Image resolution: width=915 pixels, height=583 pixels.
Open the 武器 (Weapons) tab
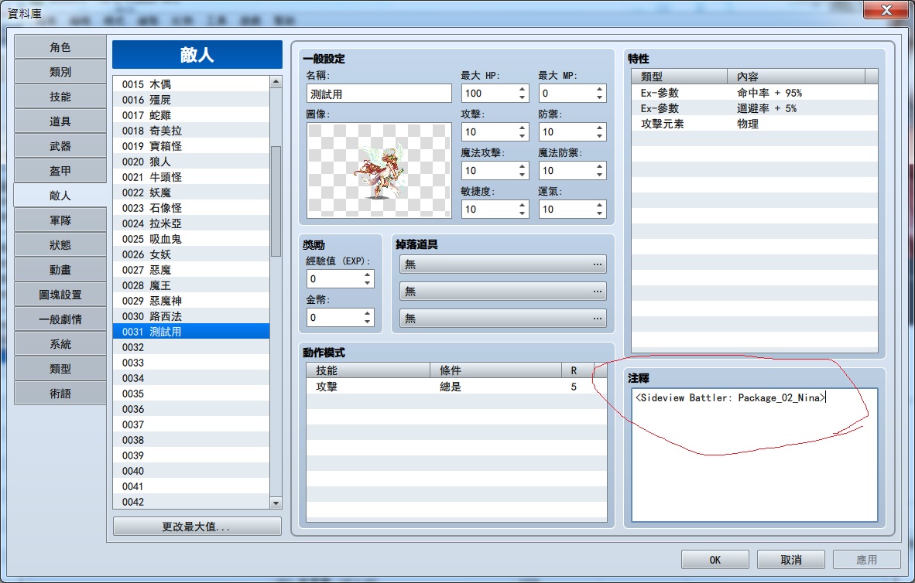[60, 146]
